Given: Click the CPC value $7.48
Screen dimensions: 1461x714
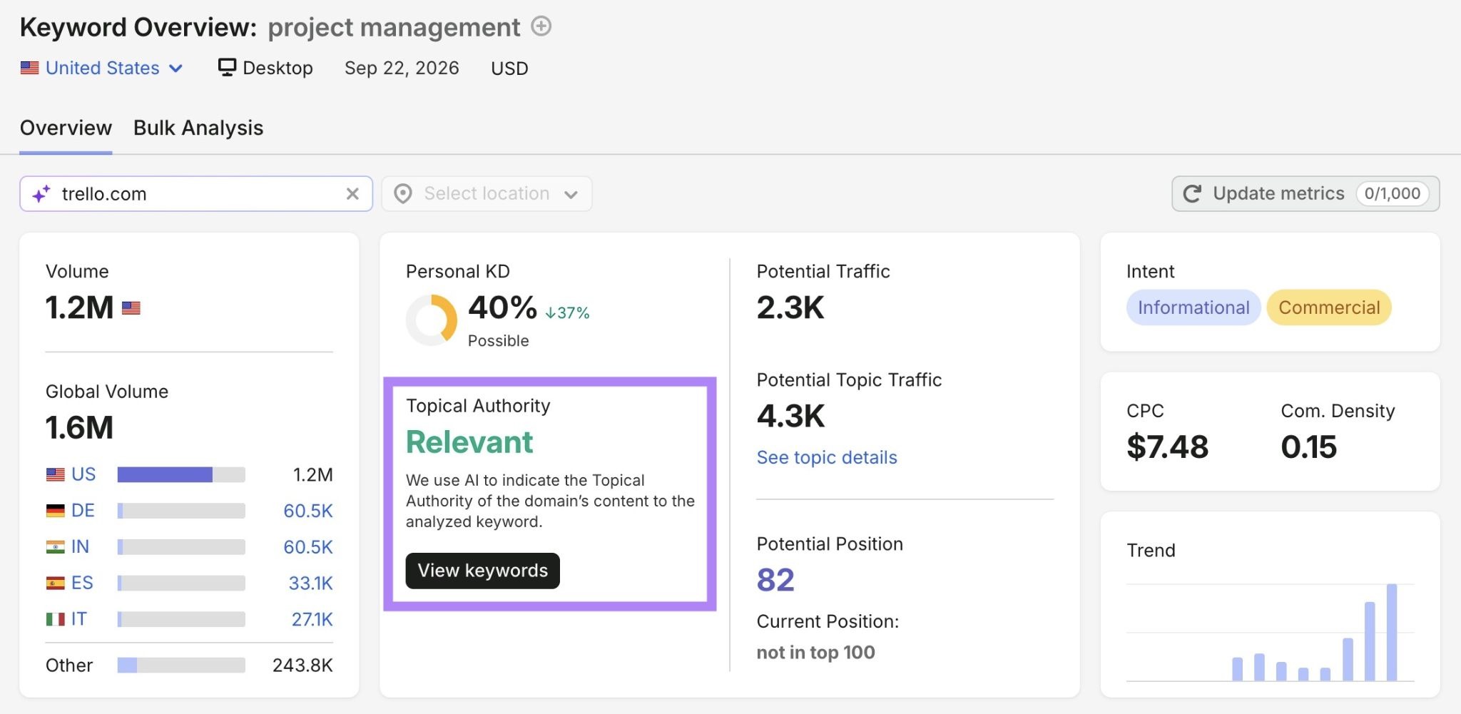Looking at the screenshot, I should click(x=1167, y=447).
